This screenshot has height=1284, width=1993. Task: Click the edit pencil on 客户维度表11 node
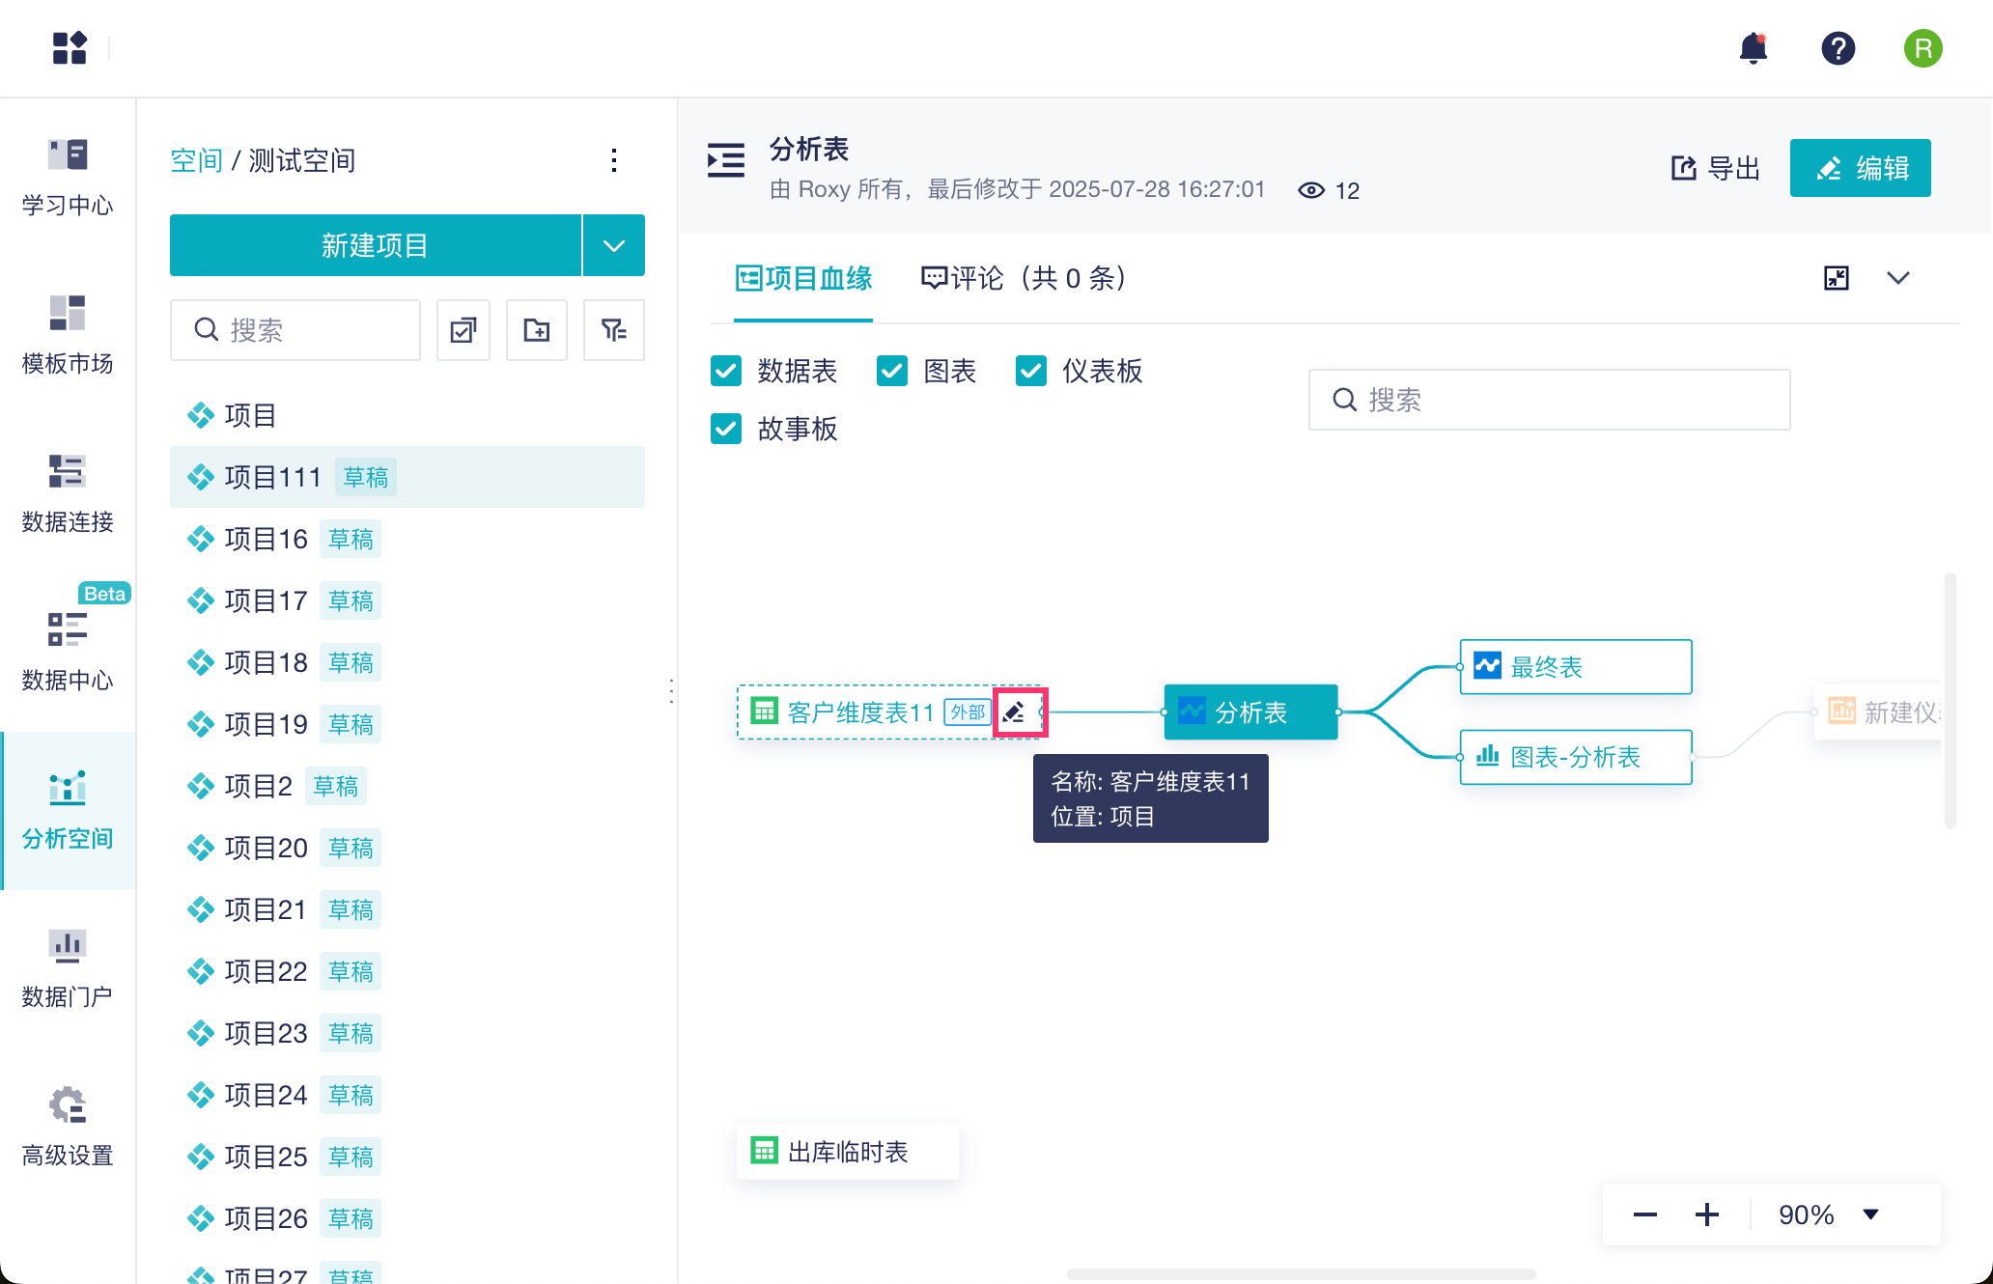click(x=1014, y=712)
